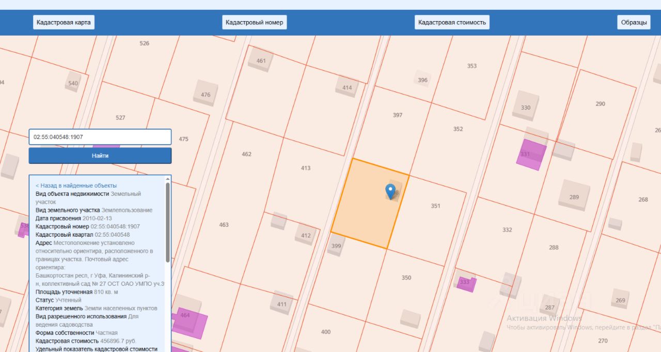The width and height of the screenshot is (661, 352).
Task: Click the building icon on parcel 461
Action: click(x=261, y=59)
